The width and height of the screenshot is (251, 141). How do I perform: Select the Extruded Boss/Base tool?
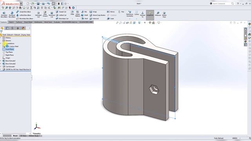click(x=4, y=14)
